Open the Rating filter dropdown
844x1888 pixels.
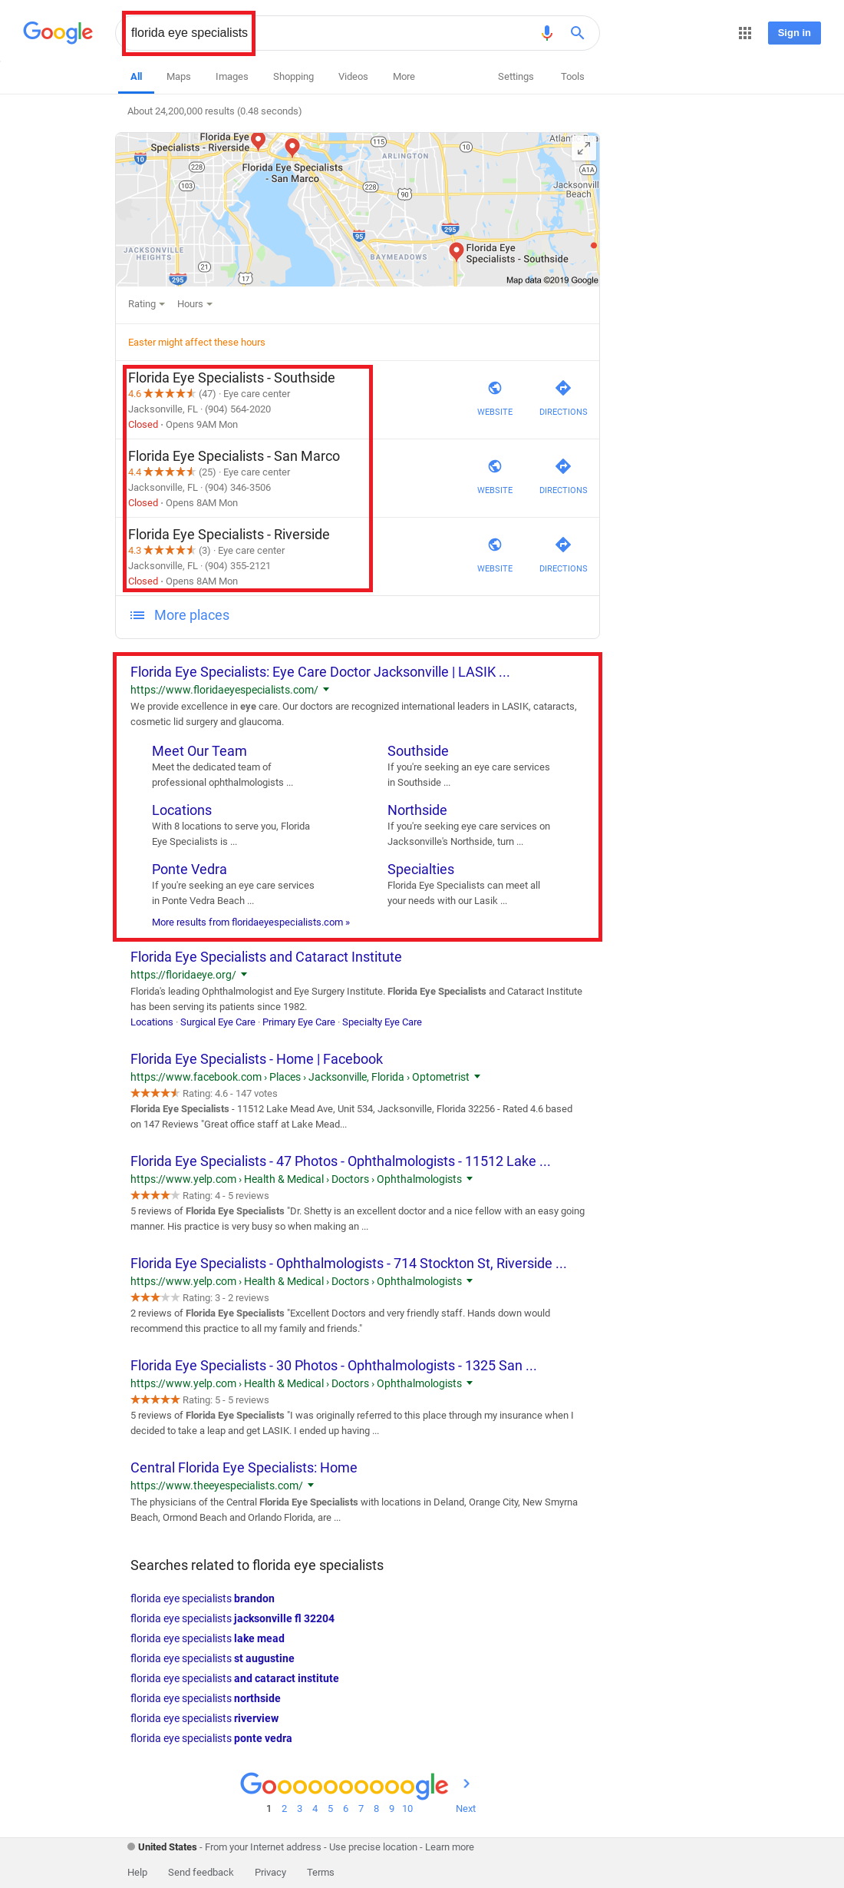click(146, 304)
